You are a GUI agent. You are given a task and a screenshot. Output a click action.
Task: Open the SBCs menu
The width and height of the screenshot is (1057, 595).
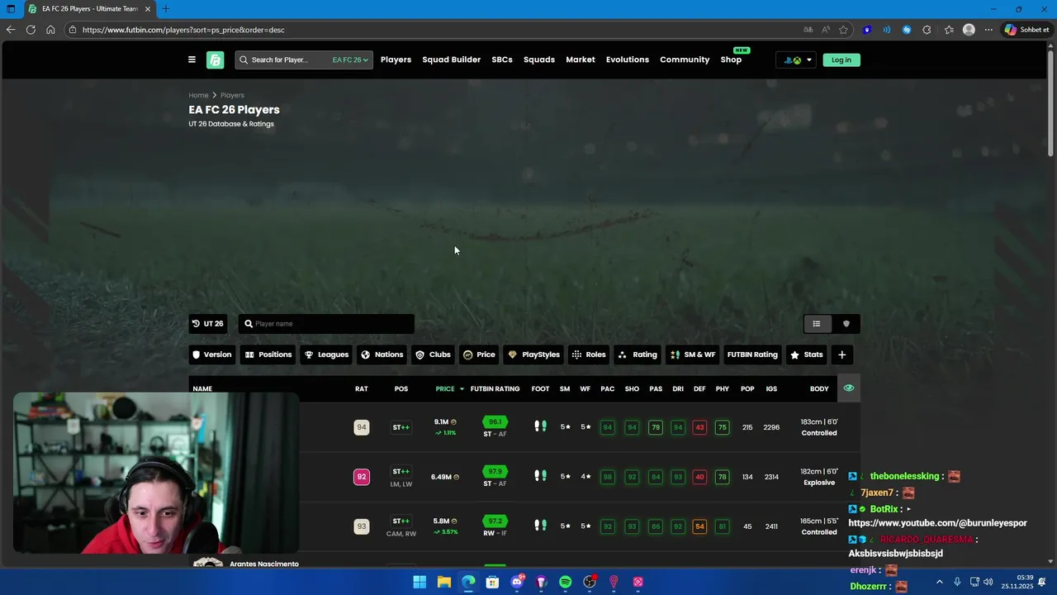tap(502, 59)
